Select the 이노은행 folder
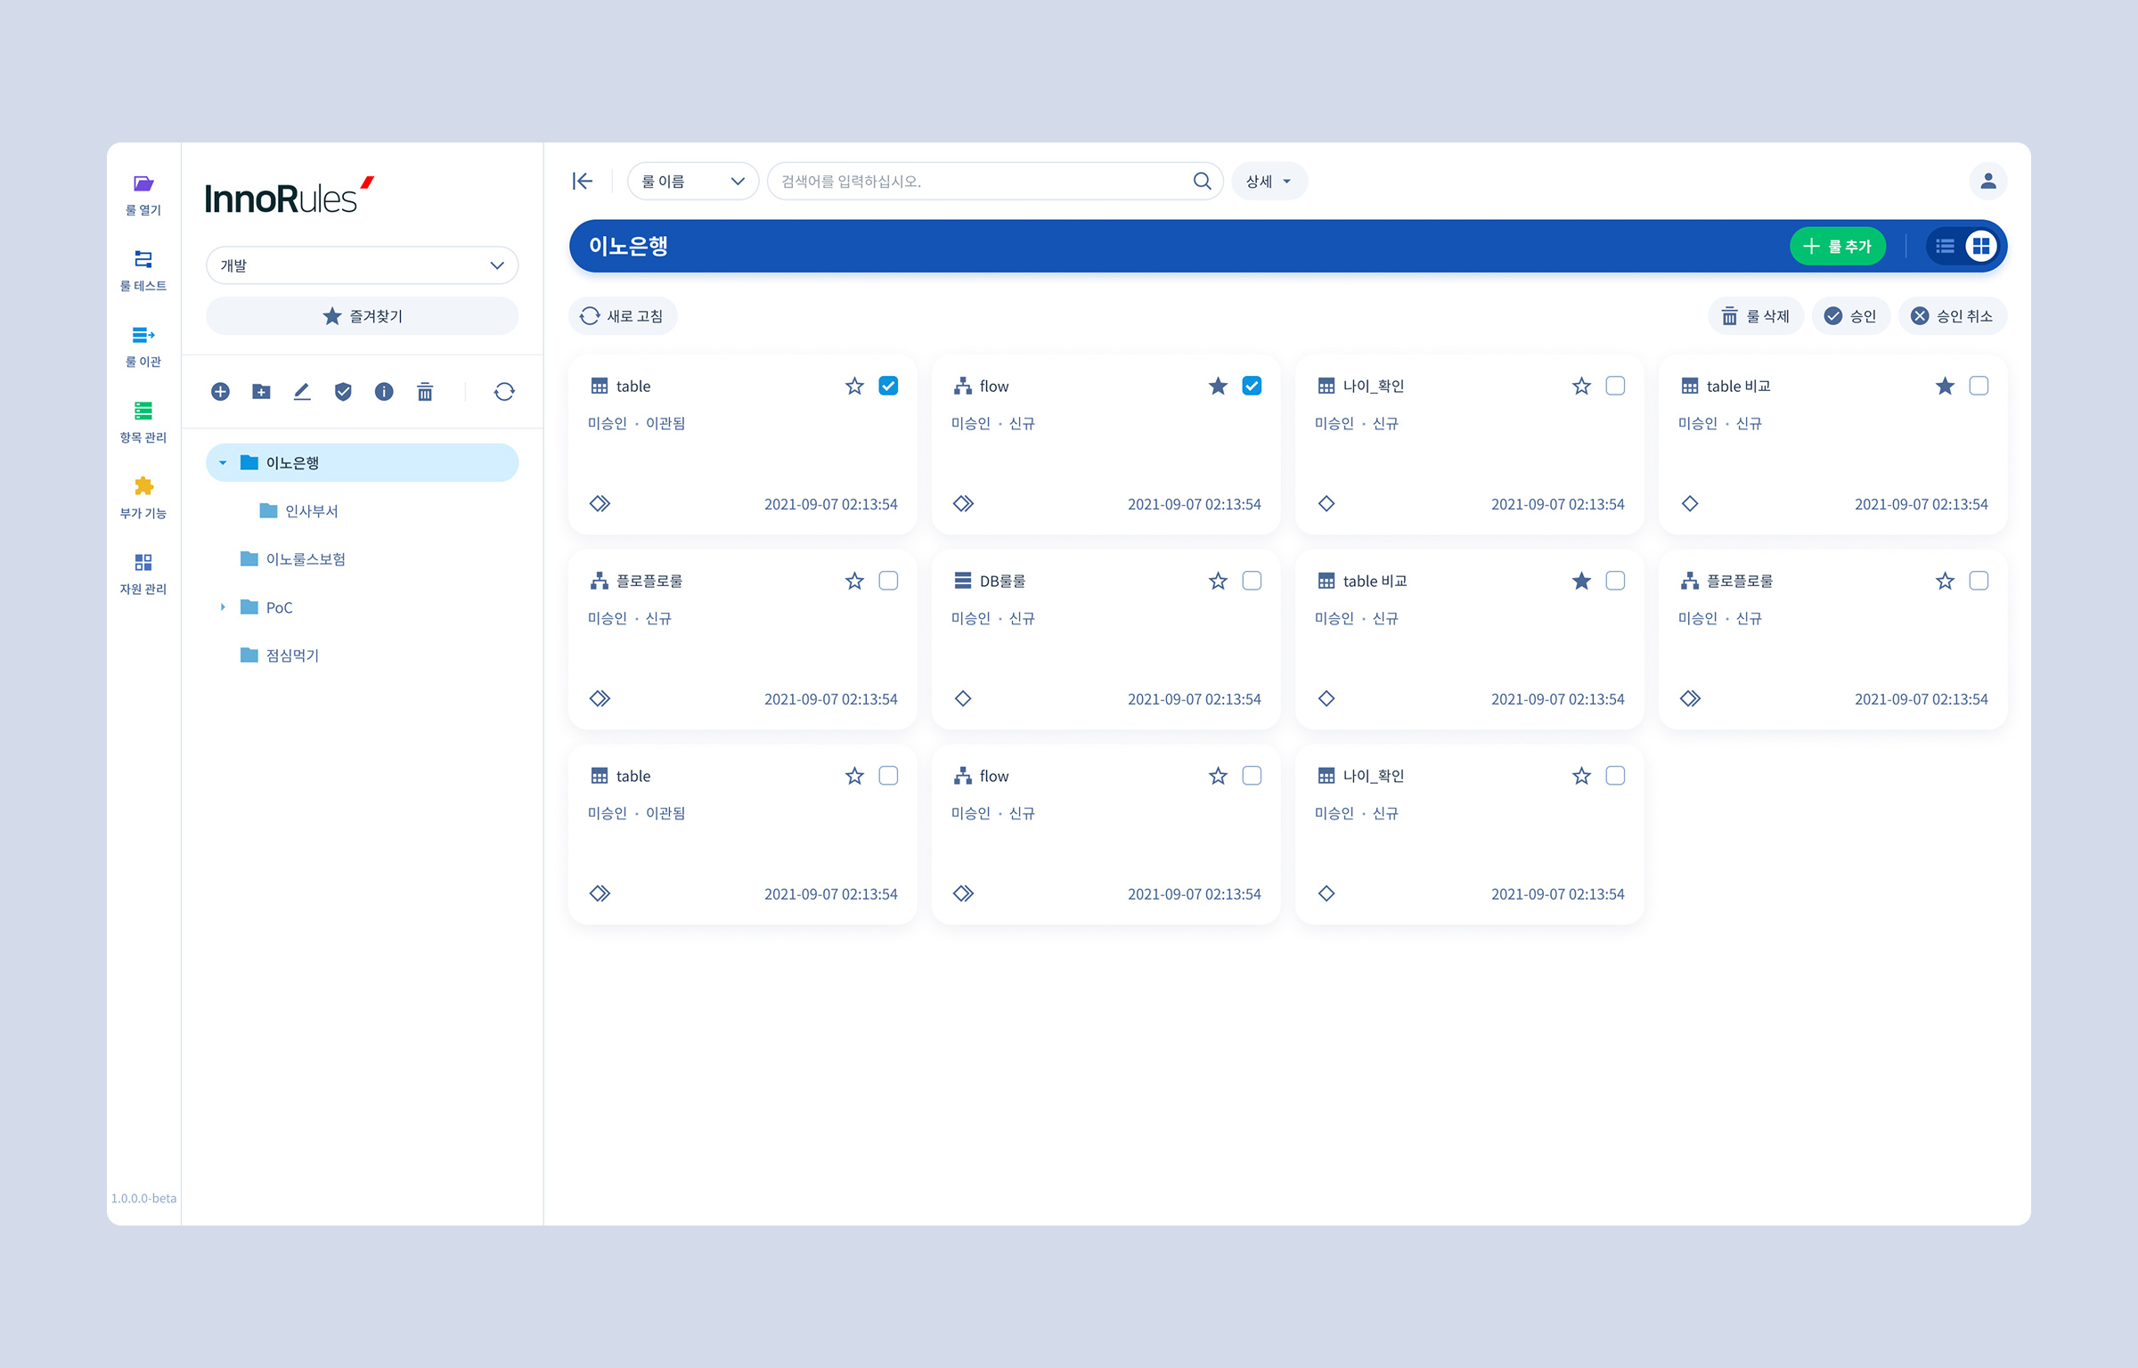Screen dimensions: 2138x1368 [x=362, y=463]
